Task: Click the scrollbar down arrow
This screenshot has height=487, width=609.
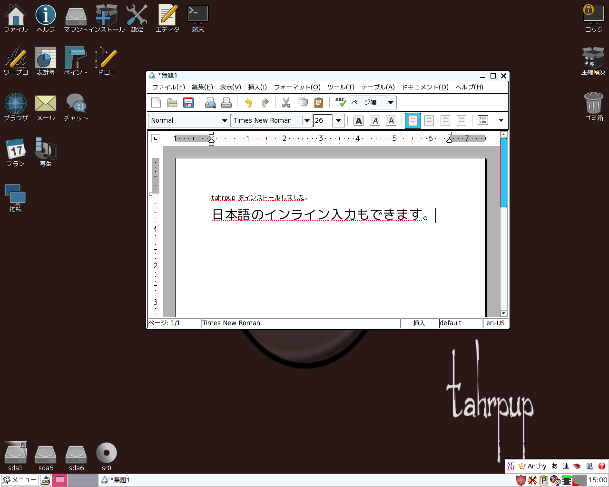Action: (504, 313)
